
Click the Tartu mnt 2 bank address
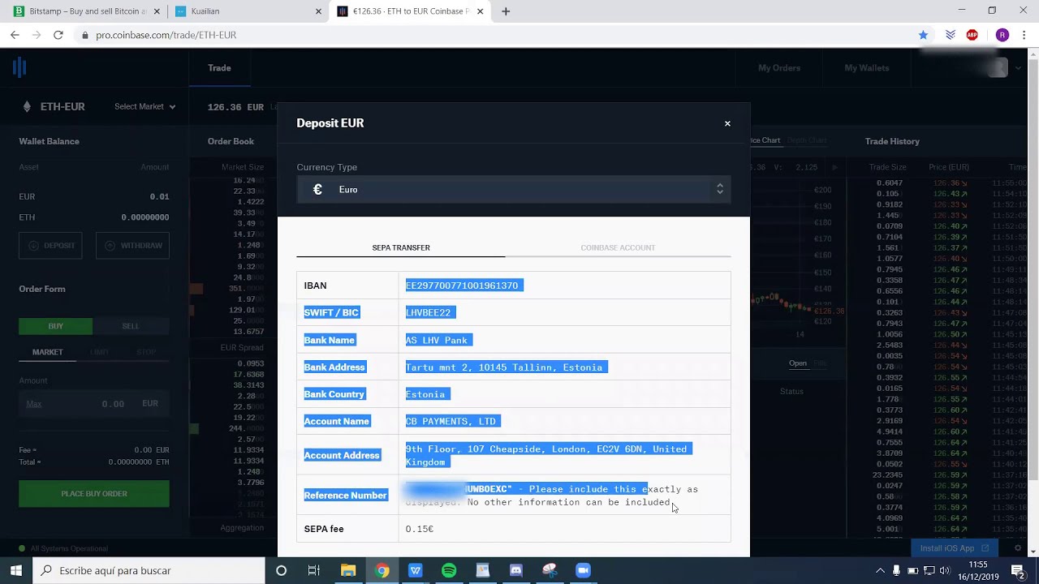(504, 367)
